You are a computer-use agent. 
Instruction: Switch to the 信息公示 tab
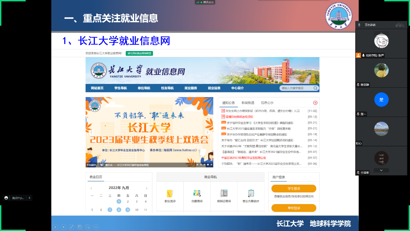(x=267, y=103)
